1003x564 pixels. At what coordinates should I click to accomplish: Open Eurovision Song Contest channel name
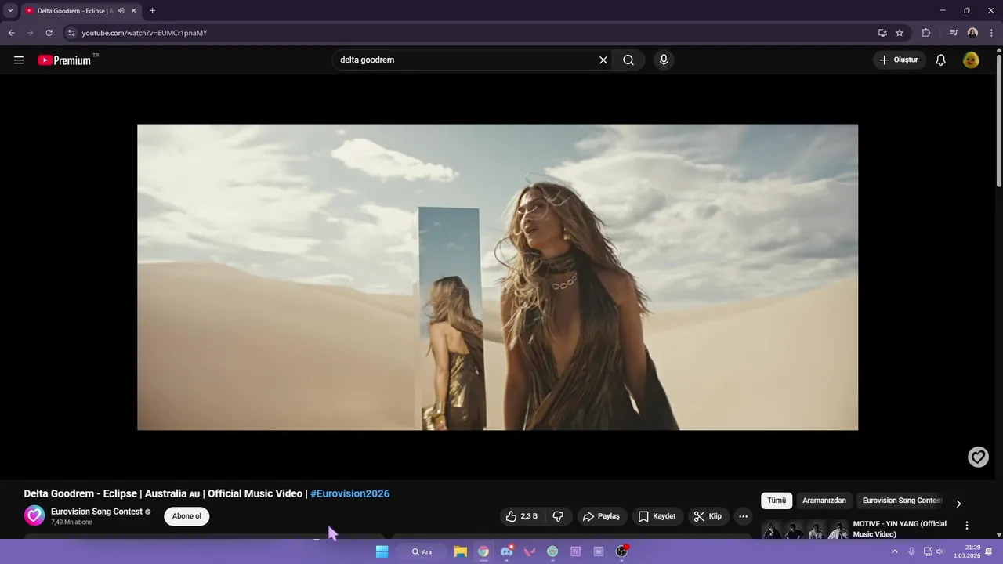coord(96,512)
